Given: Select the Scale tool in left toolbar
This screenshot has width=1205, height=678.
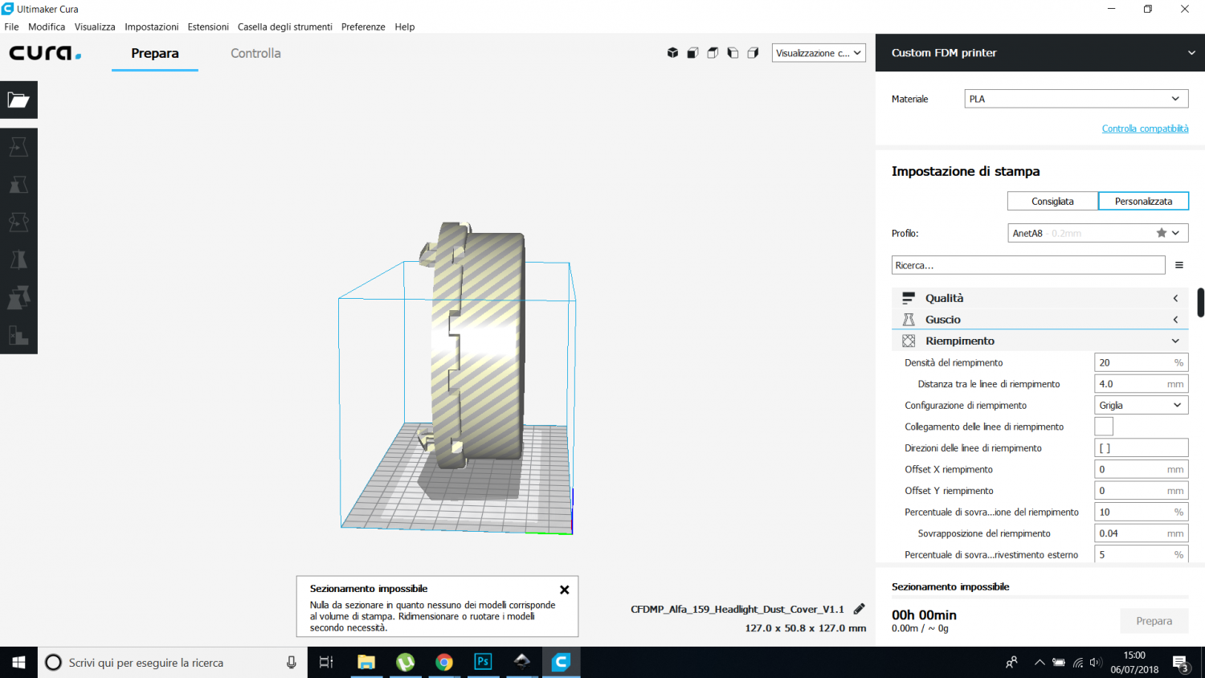Looking at the screenshot, I should (x=18, y=185).
